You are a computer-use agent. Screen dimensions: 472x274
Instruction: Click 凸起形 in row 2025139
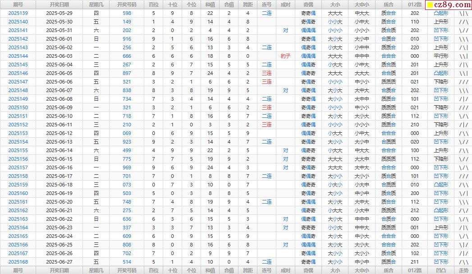441,13
